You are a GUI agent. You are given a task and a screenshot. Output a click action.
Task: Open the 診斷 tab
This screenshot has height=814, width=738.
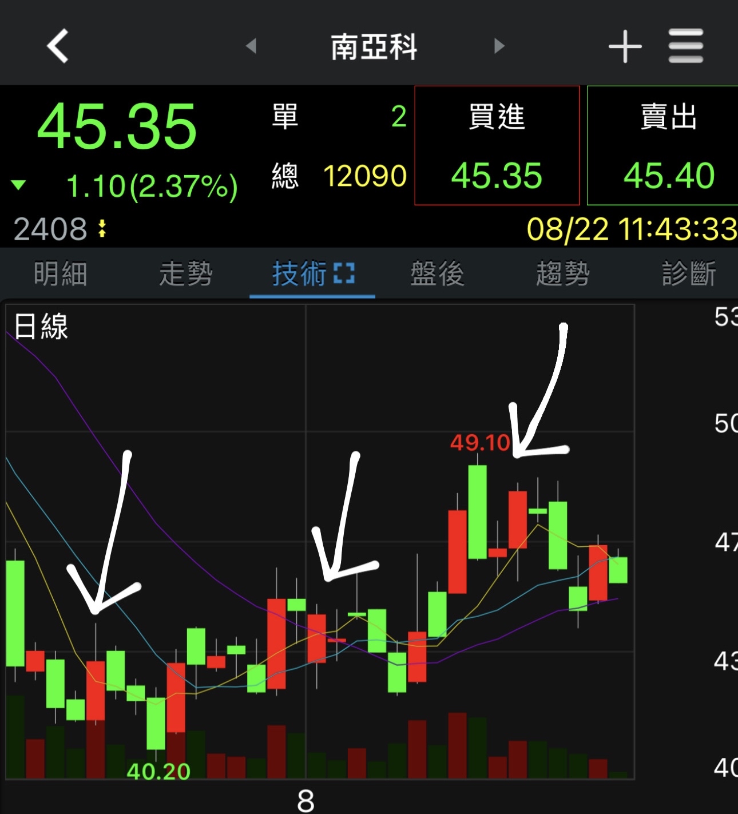pyautogui.click(x=689, y=273)
